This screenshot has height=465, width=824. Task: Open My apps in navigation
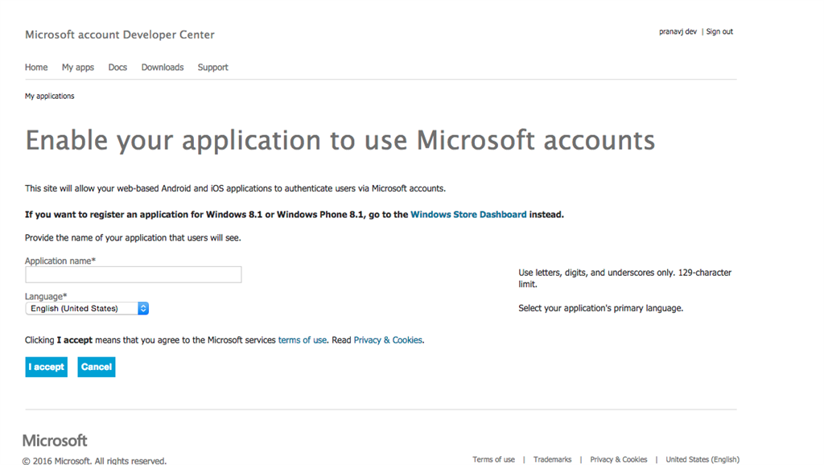tap(78, 68)
